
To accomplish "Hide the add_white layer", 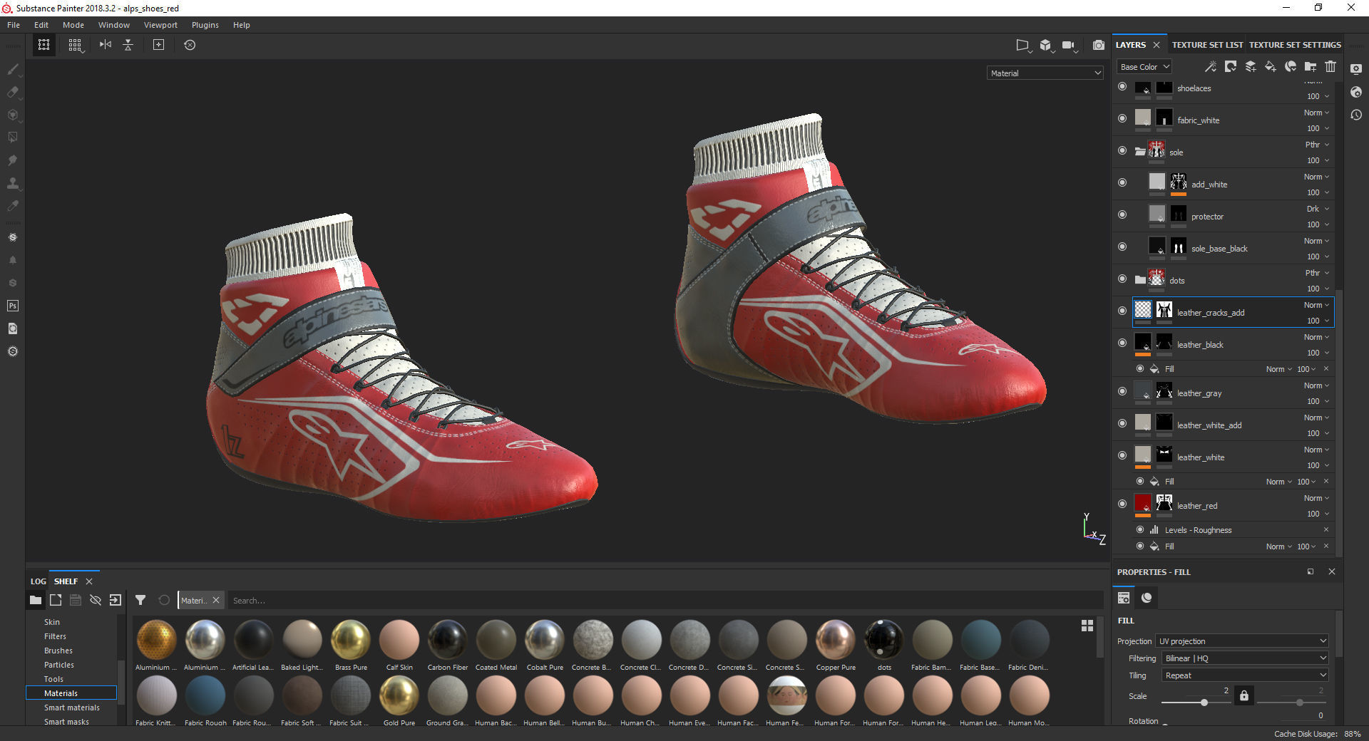I will [1122, 182].
